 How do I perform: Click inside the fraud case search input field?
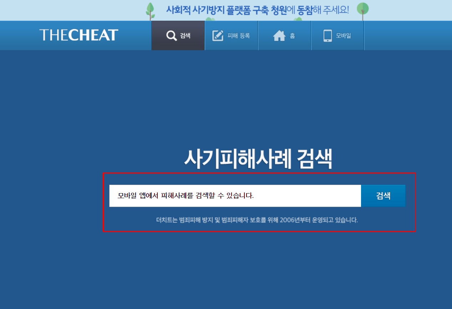click(x=235, y=195)
